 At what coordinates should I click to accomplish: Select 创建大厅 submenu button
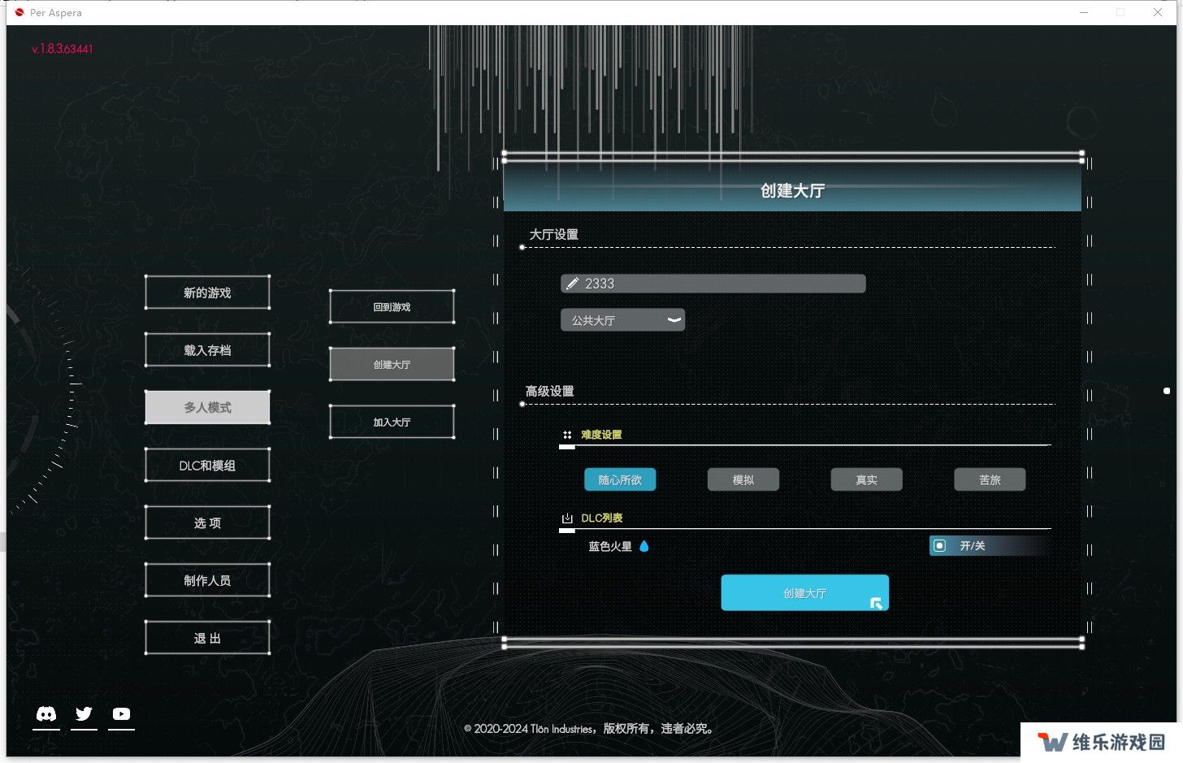point(392,365)
